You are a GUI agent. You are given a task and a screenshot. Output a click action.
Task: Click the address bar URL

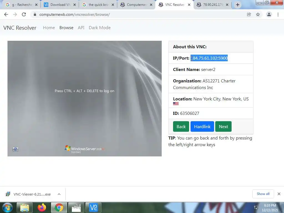click(x=74, y=14)
